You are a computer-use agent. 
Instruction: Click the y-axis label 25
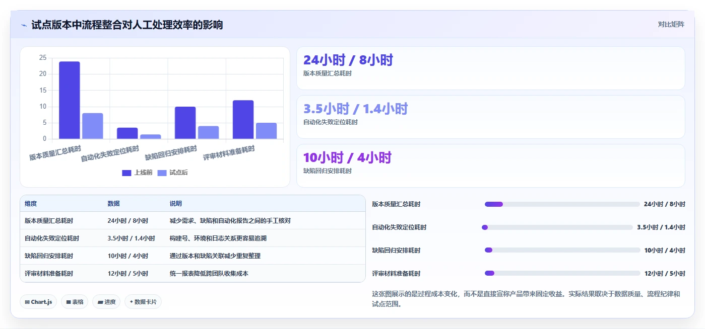(42, 58)
